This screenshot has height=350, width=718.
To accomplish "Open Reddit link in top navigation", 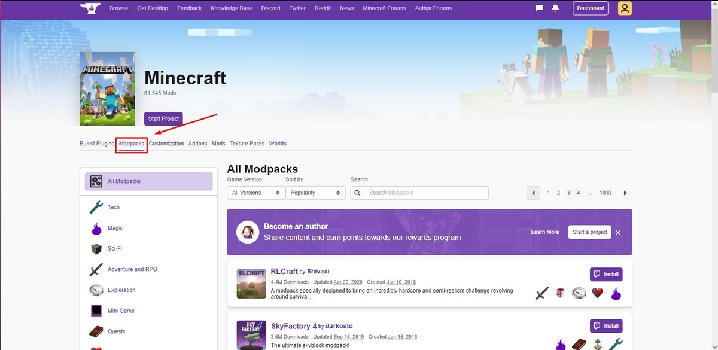I will click(323, 8).
